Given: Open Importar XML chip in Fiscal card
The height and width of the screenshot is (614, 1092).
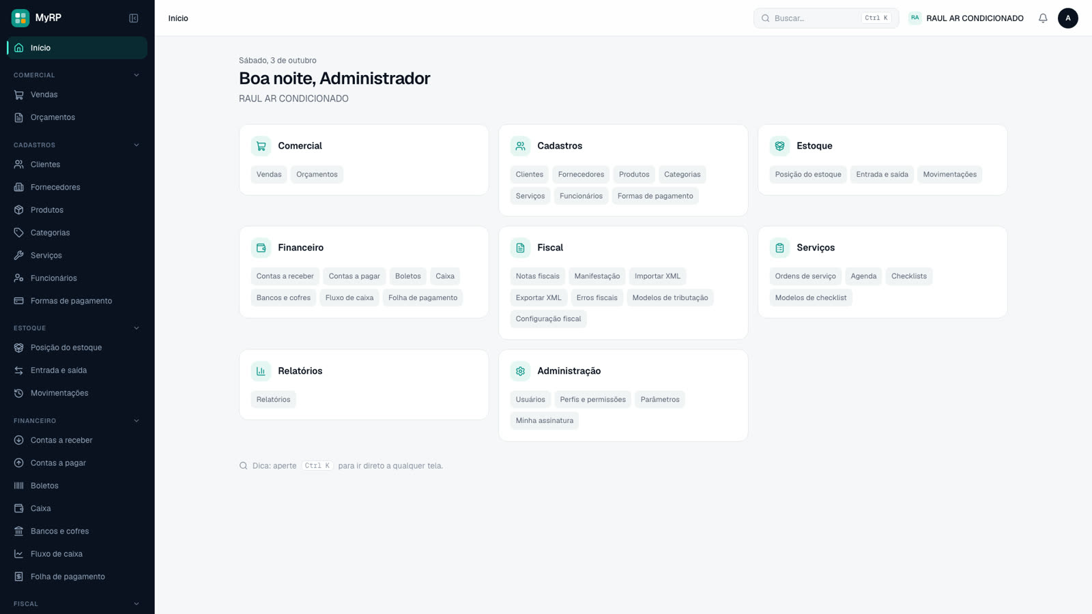Looking at the screenshot, I should coord(658,276).
